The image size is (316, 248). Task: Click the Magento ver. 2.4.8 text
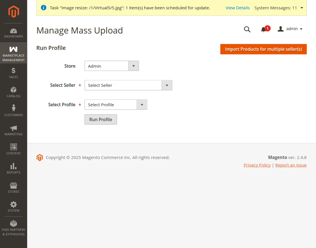287,158
